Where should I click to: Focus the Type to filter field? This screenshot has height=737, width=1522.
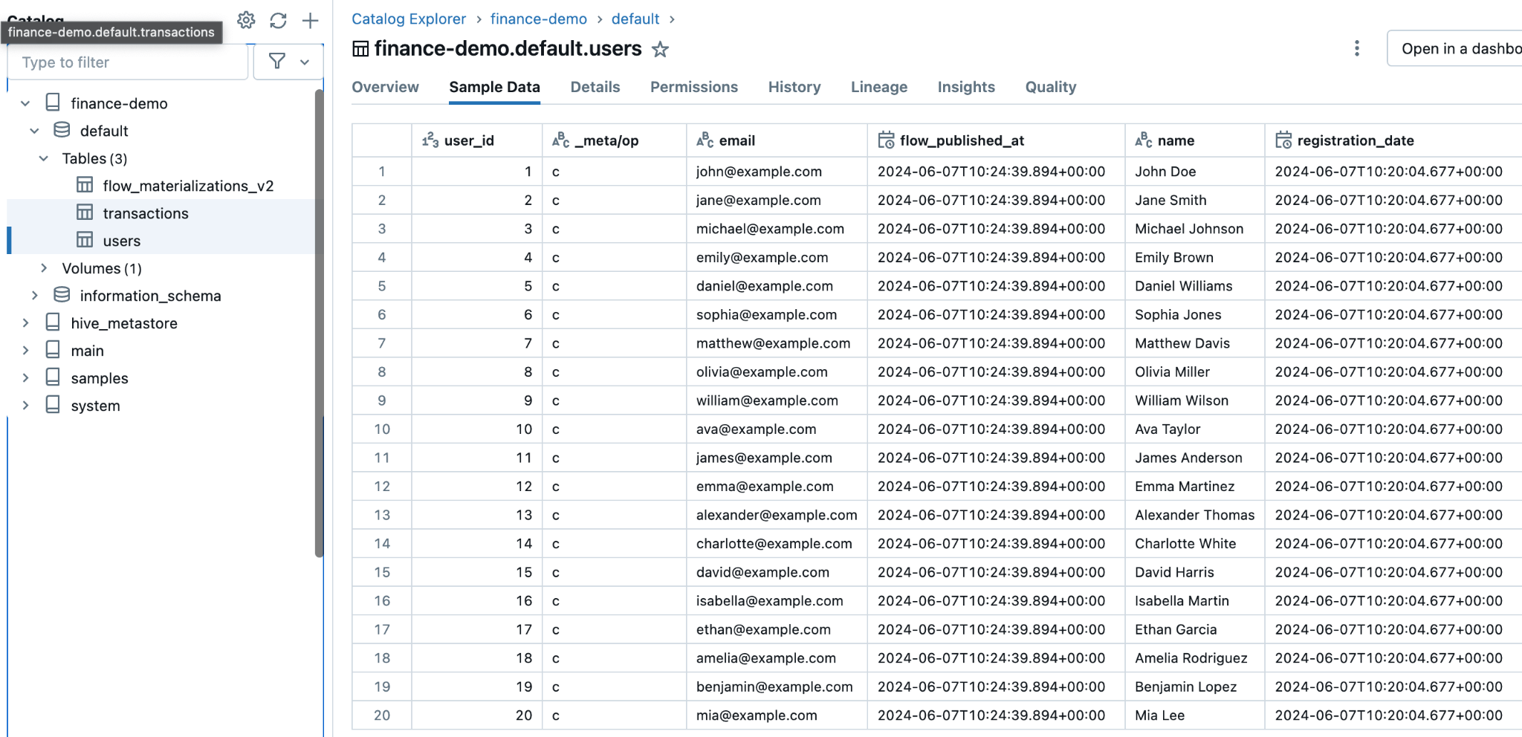click(128, 62)
